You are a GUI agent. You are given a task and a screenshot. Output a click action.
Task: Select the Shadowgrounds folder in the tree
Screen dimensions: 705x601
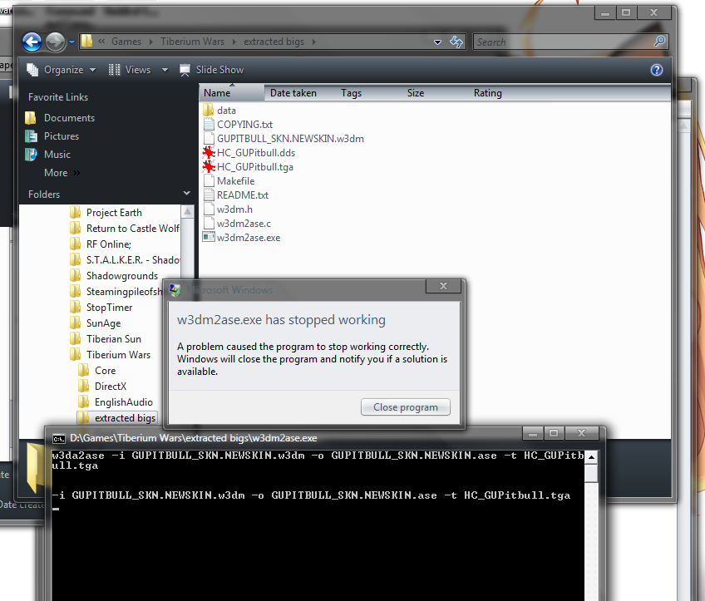pos(114,275)
